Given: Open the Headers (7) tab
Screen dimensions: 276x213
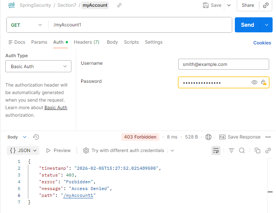Looking at the screenshot, I should point(86,42).
